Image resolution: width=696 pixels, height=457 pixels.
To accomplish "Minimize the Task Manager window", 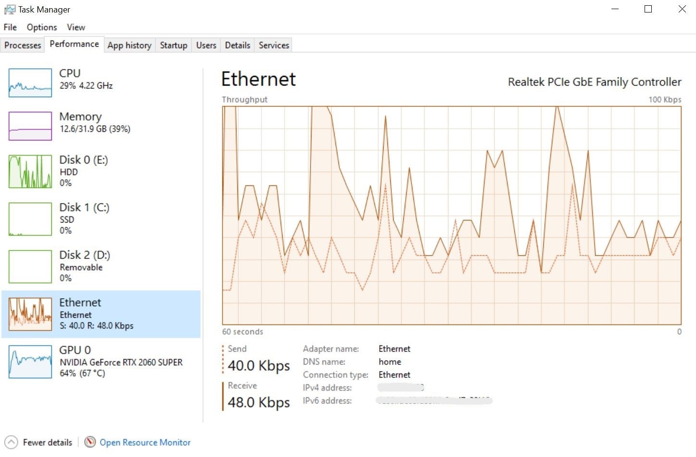I will pyautogui.click(x=615, y=9).
